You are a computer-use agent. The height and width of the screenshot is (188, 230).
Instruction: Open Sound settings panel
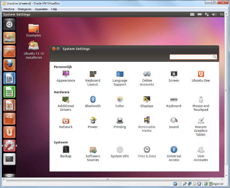(174, 123)
